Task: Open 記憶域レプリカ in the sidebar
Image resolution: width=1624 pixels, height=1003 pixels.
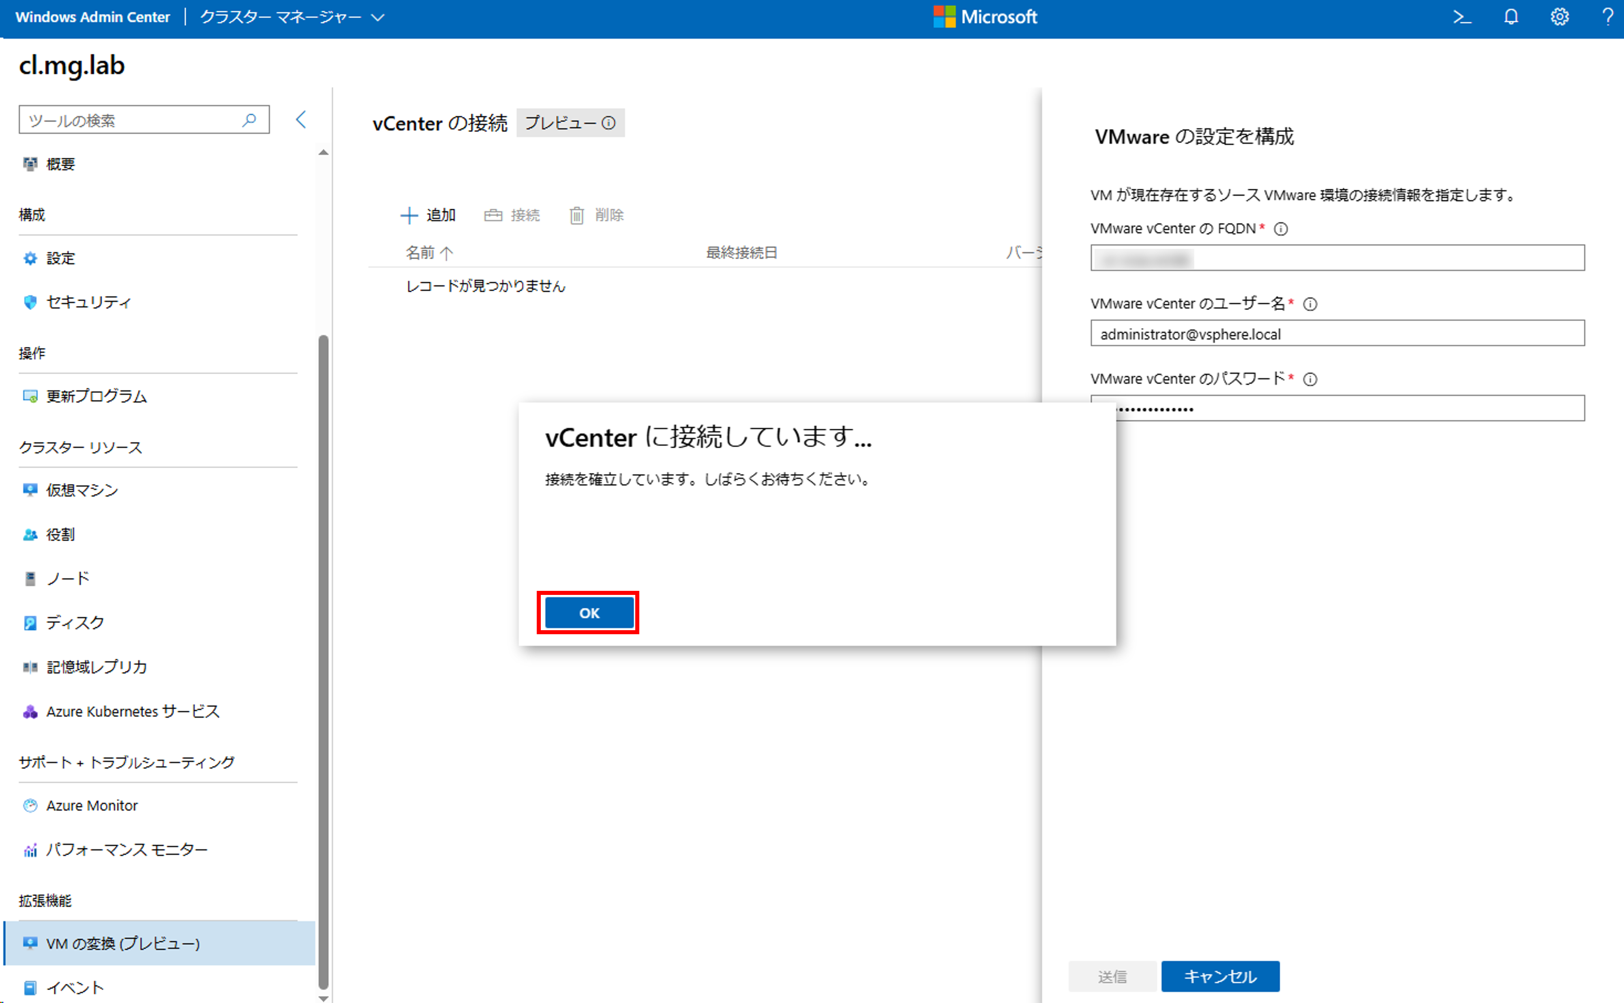Action: click(x=96, y=667)
